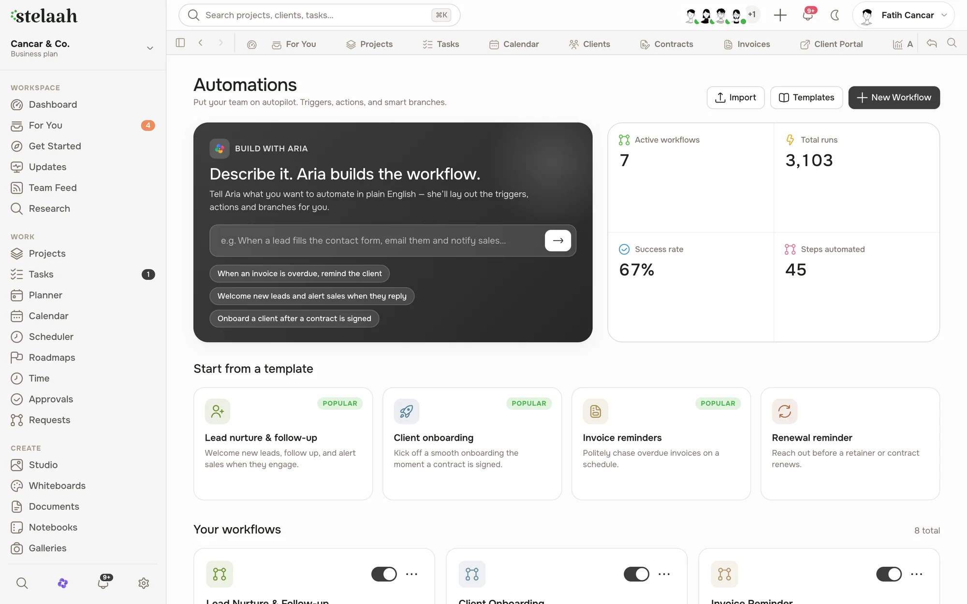
Task: Focus the global search field
Action: point(319,15)
